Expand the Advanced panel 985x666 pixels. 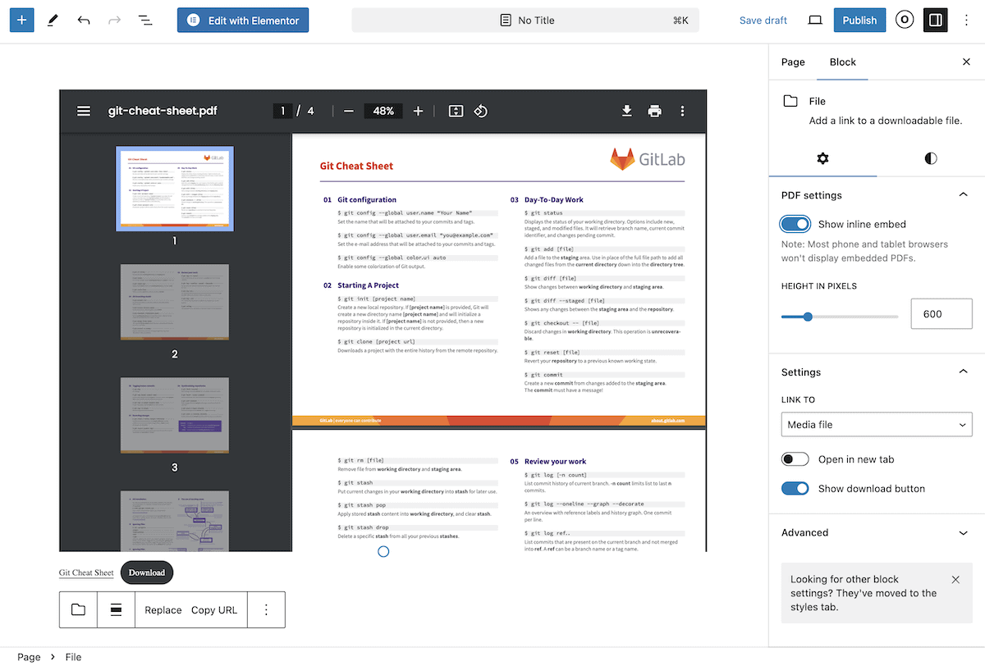pos(877,532)
